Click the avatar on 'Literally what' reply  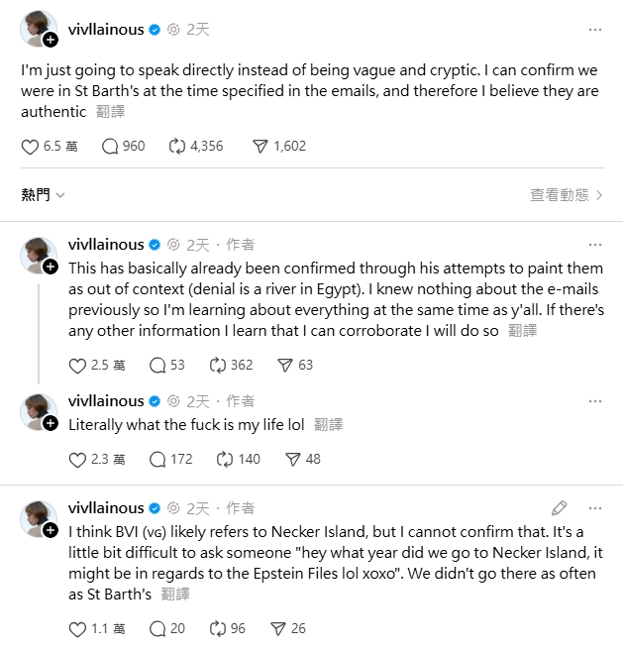[x=38, y=408]
